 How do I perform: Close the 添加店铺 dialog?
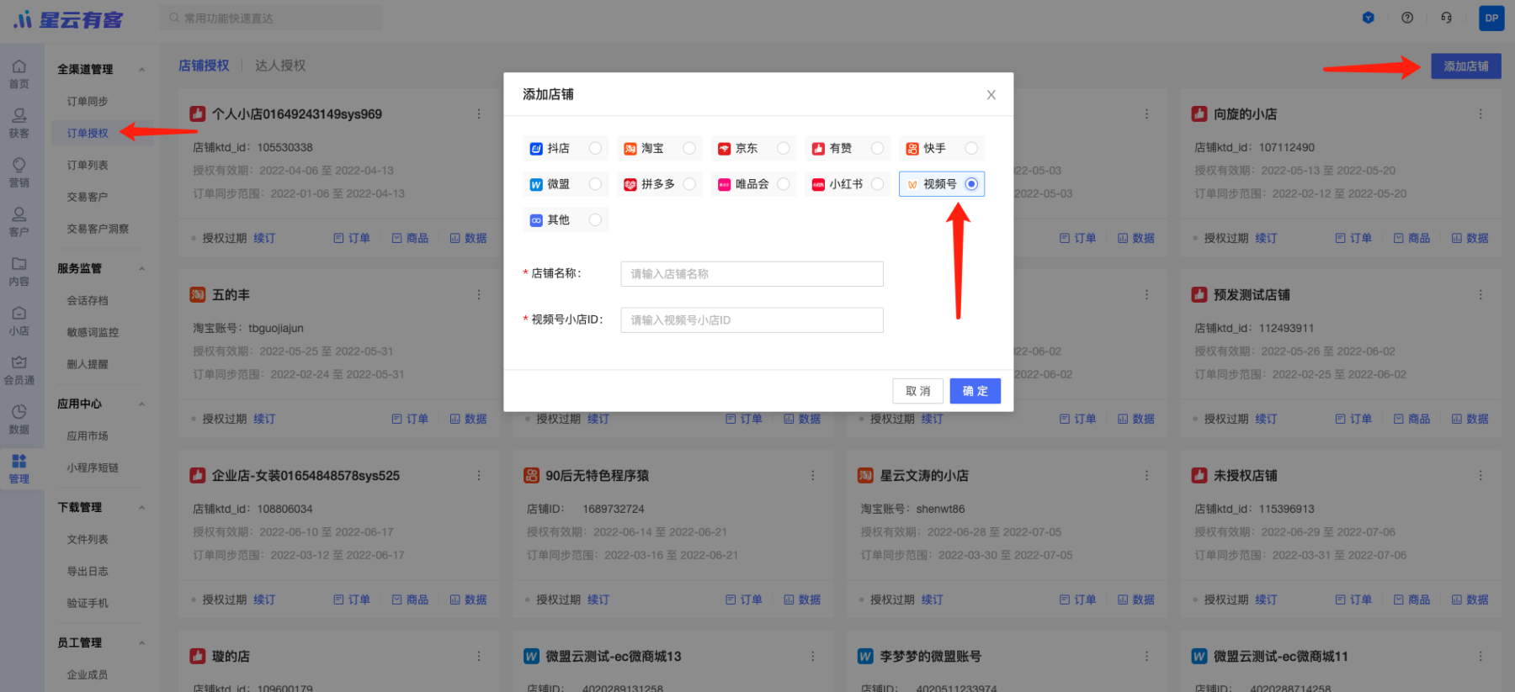pos(991,95)
